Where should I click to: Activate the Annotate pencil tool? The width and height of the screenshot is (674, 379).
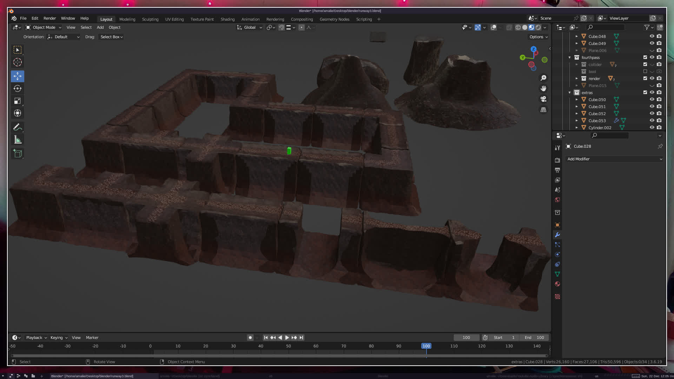18,127
